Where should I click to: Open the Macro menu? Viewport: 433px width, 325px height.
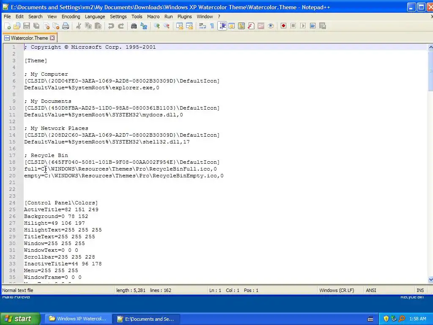click(x=153, y=17)
